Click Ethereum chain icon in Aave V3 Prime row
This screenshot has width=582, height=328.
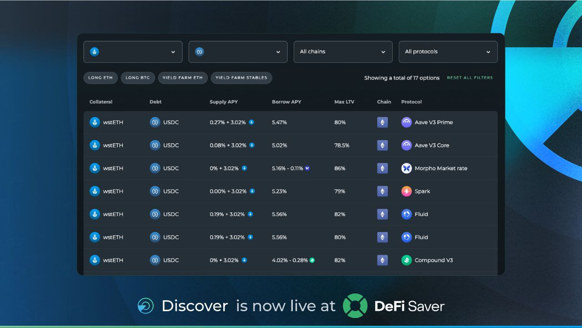(382, 122)
